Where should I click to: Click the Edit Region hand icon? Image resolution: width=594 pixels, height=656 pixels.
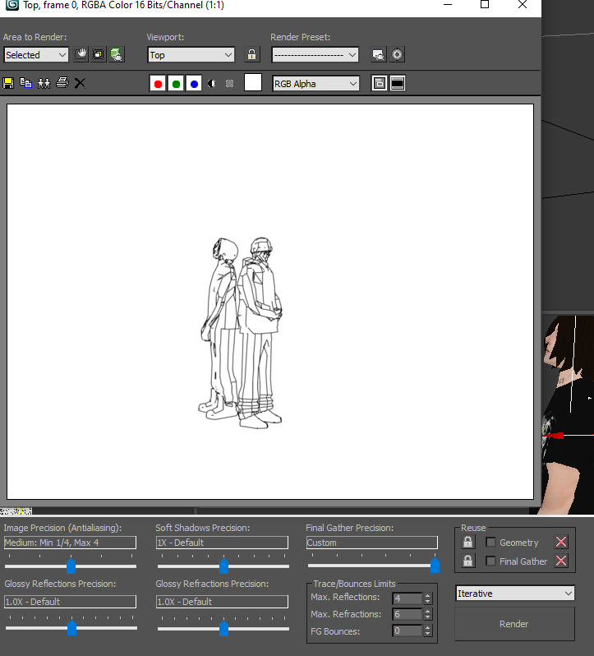click(x=81, y=55)
